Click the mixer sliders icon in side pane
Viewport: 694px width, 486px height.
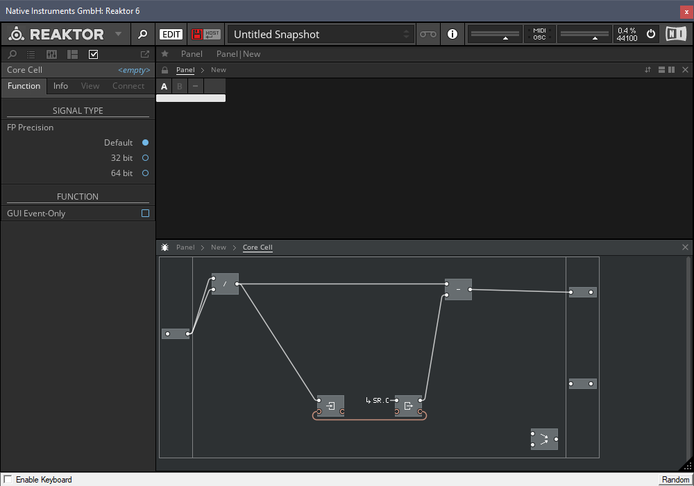pos(52,54)
